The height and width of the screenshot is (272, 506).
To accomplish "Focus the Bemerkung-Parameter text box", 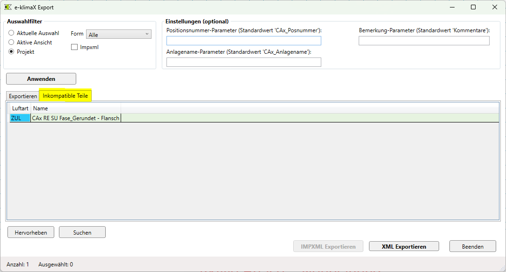I will 424,41.
